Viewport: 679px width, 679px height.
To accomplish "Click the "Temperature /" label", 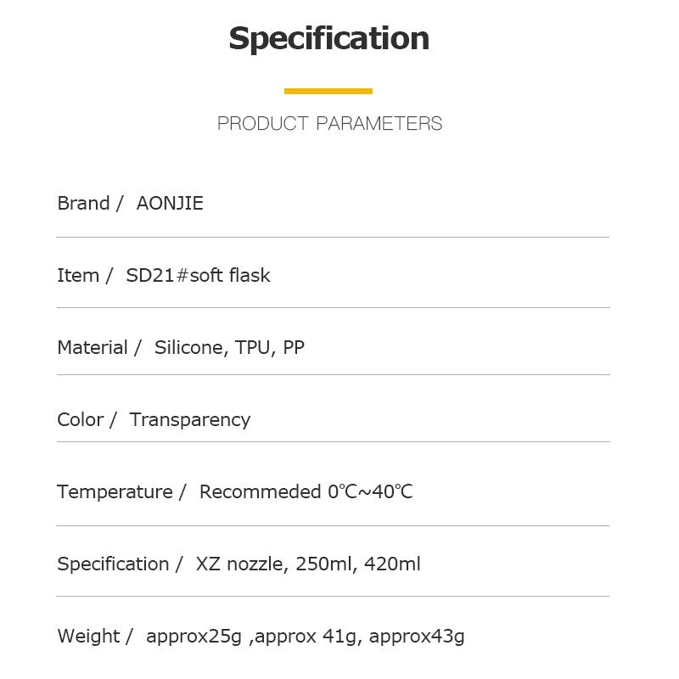I will [121, 492].
